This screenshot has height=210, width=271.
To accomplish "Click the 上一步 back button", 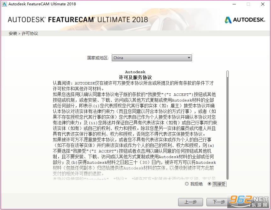I will [190, 202].
